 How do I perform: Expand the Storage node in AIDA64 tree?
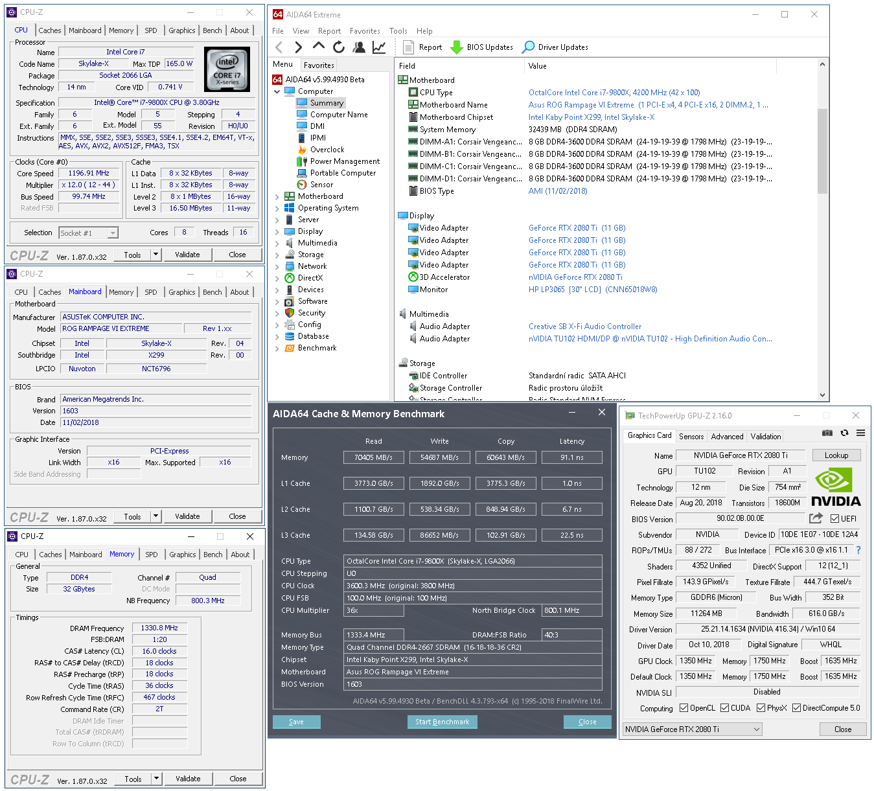pos(277,255)
